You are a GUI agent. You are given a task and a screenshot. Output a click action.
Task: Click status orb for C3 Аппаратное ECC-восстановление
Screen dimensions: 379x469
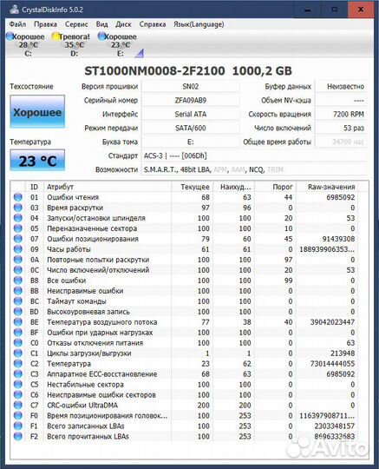click(18, 373)
